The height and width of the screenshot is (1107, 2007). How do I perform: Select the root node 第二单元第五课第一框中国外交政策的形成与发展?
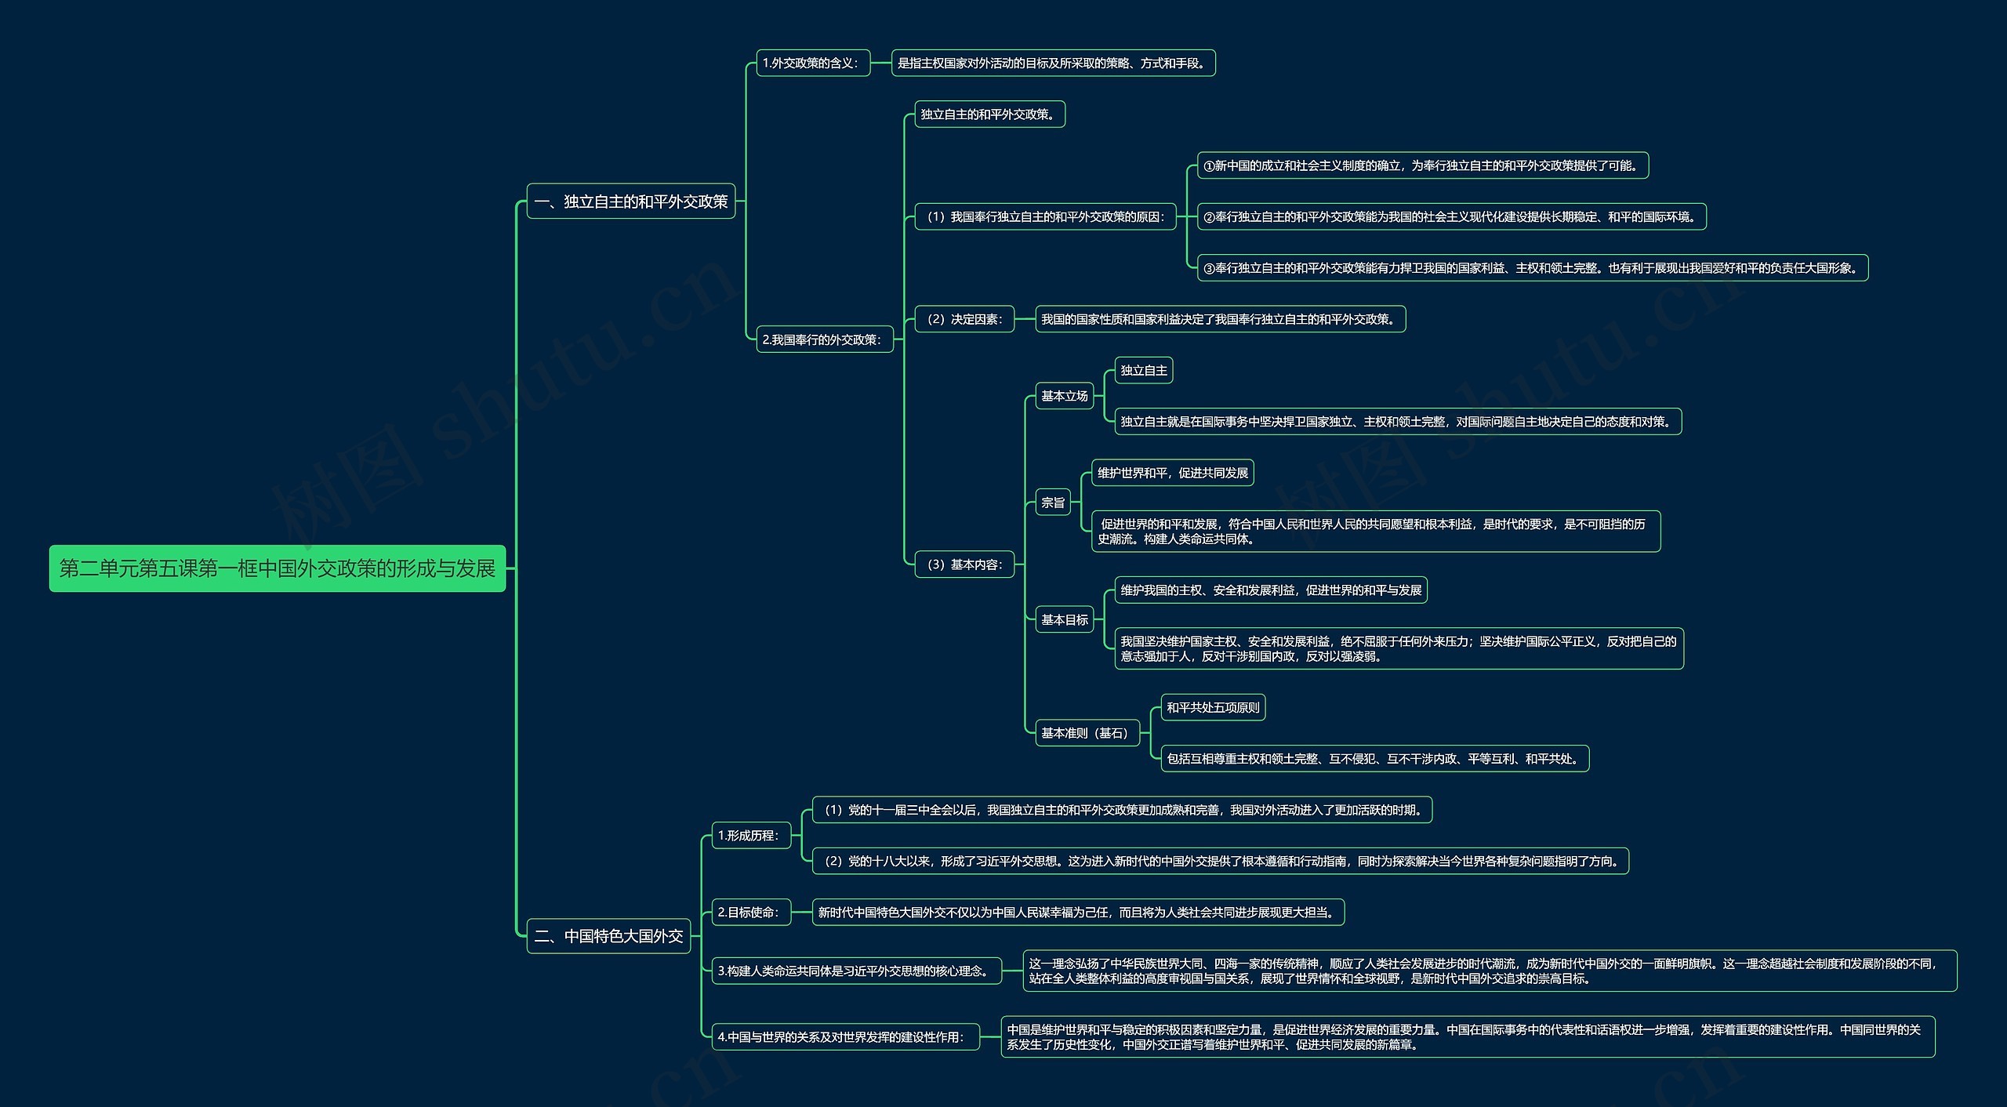coord(278,568)
